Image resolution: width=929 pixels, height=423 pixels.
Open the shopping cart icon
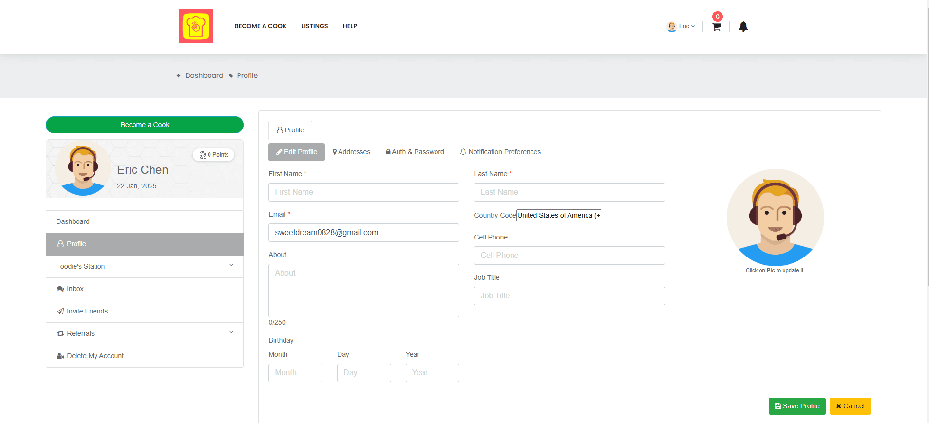tap(716, 27)
